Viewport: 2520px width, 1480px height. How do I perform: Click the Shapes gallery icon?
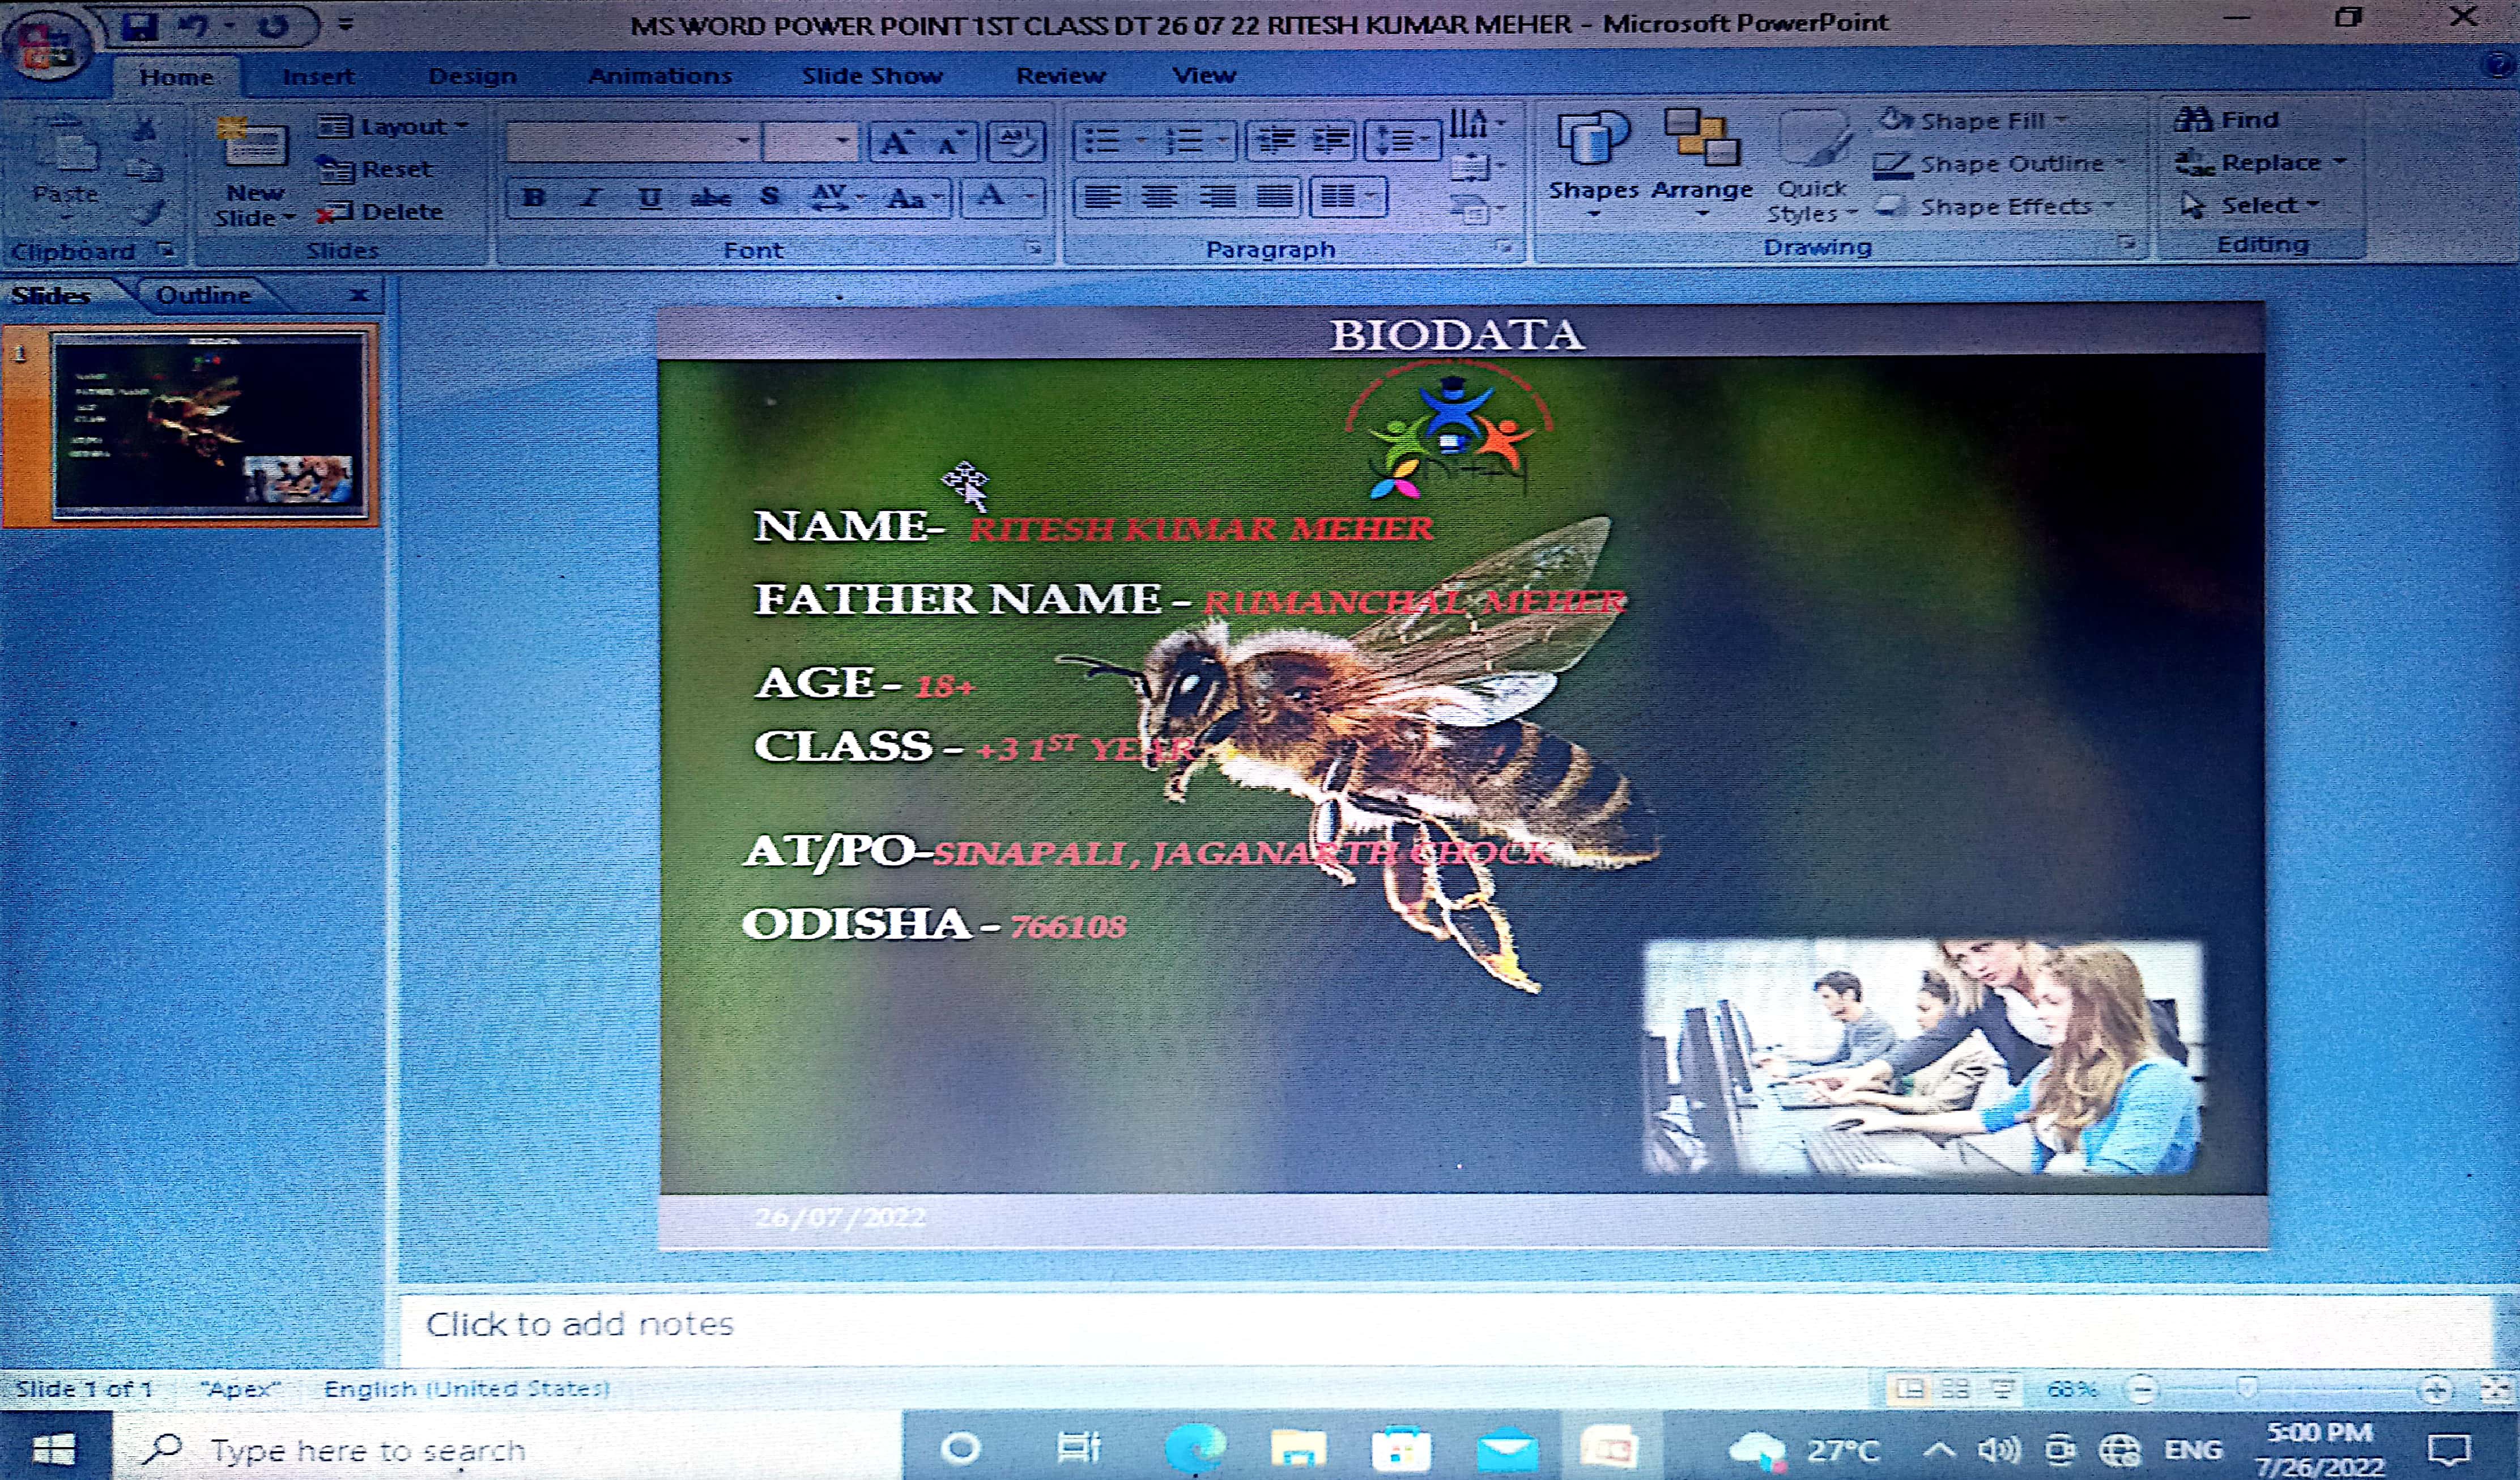pyautogui.click(x=1592, y=139)
